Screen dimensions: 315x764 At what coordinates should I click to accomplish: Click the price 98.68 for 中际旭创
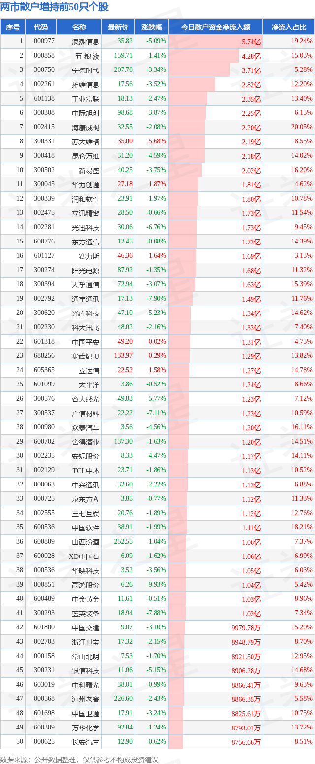tap(126, 113)
